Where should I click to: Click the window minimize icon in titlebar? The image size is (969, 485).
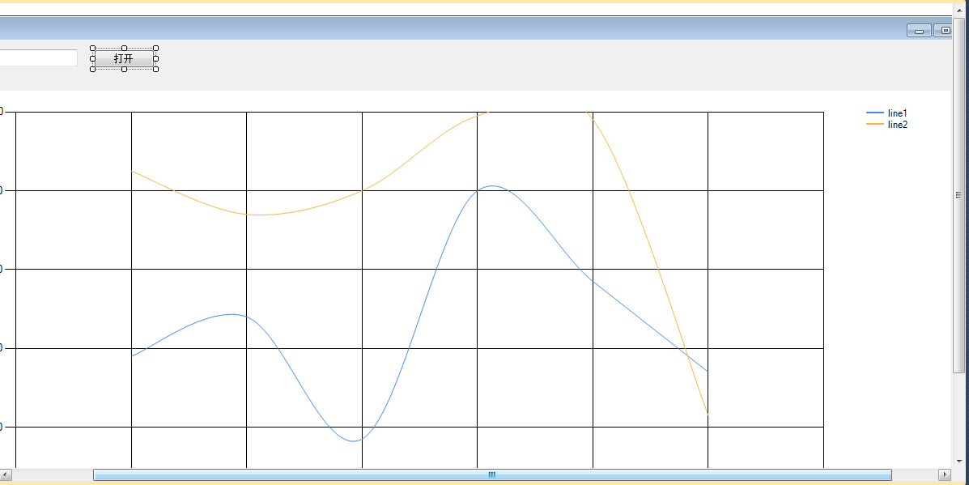918,31
